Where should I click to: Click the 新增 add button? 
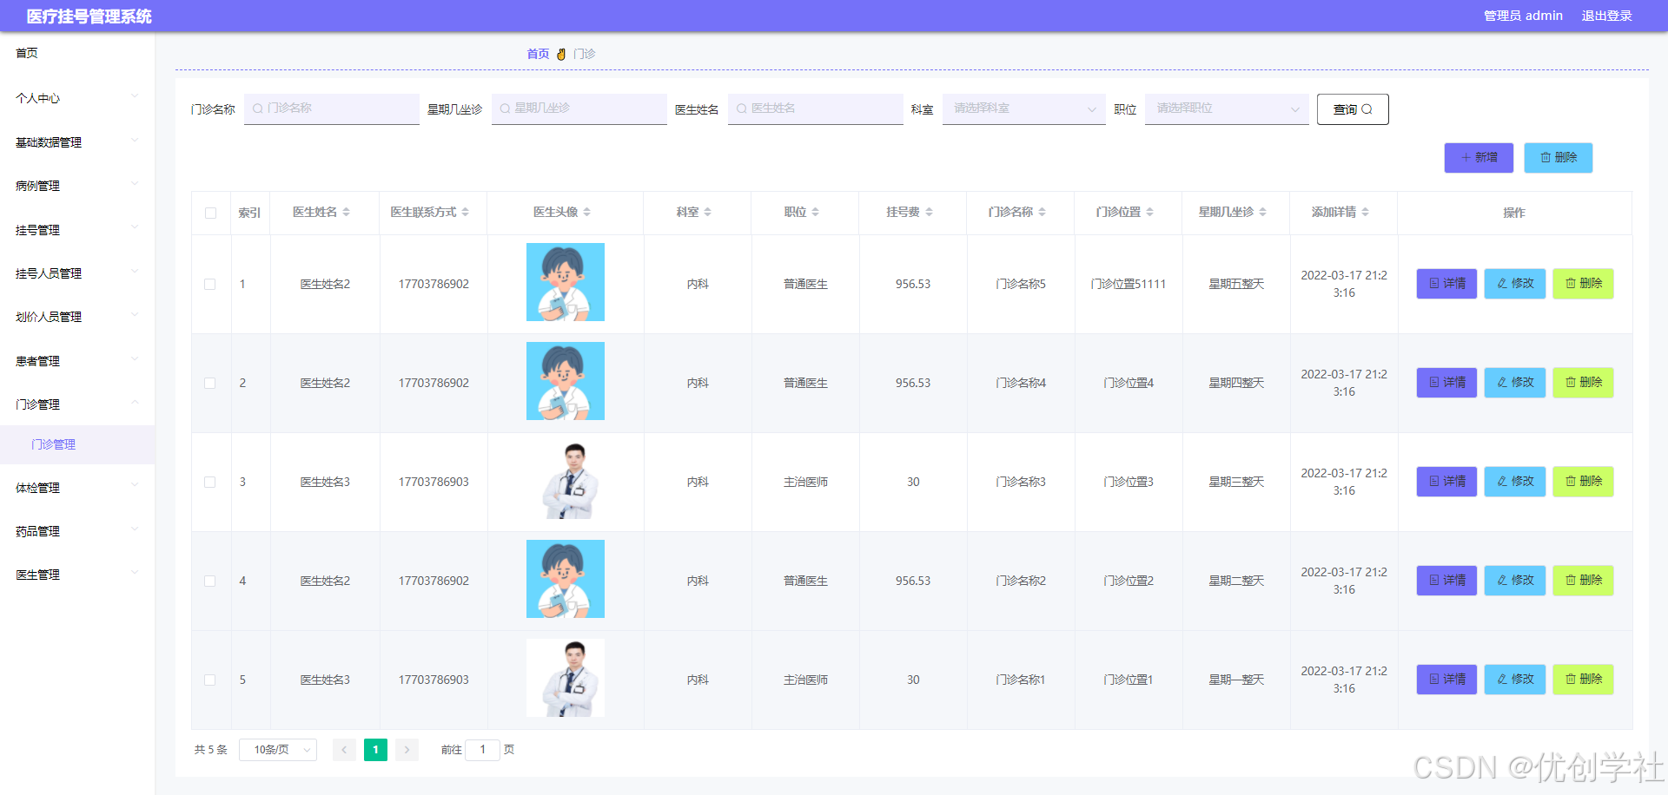point(1479,158)
